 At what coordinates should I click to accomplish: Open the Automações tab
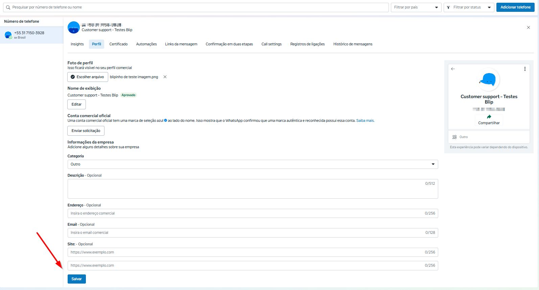click(x=146, y=44)
